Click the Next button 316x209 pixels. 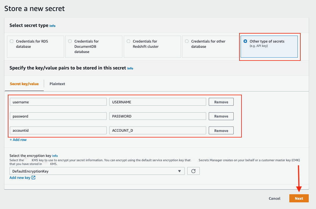tap(299, 198)
